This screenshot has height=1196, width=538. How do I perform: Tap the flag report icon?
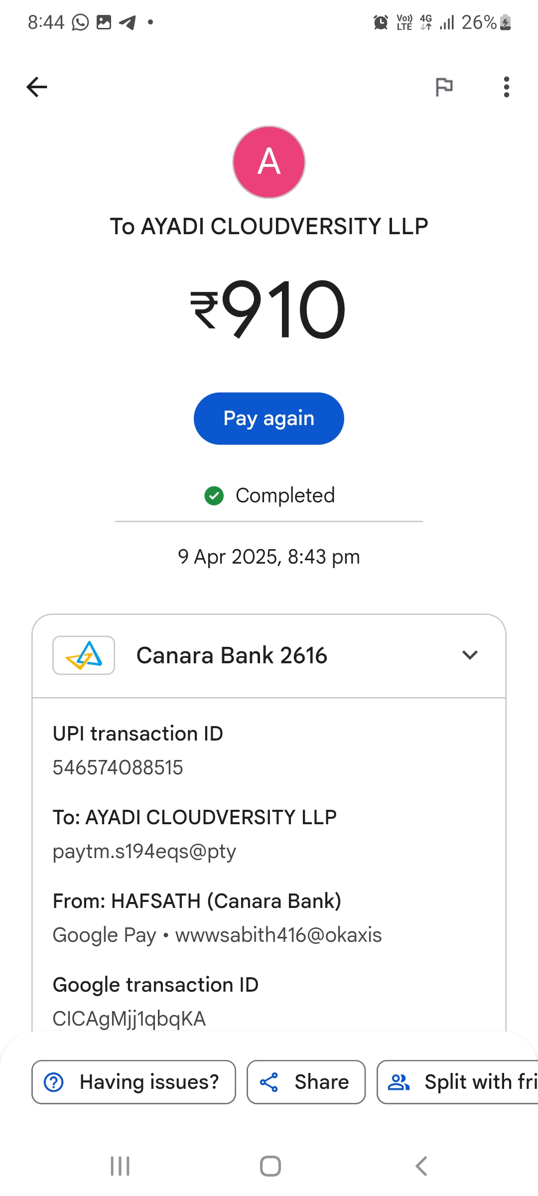[444, 87]
